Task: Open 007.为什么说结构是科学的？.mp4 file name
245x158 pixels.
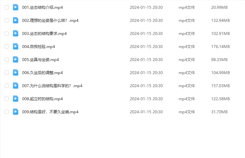Action: [52, 86]
